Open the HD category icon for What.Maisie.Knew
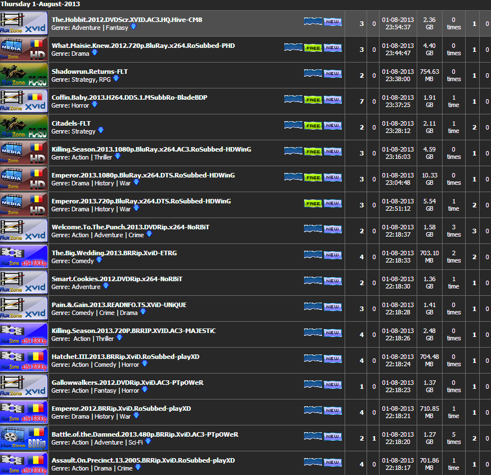This screenshot has height=475, width=491. pos(24,49)
